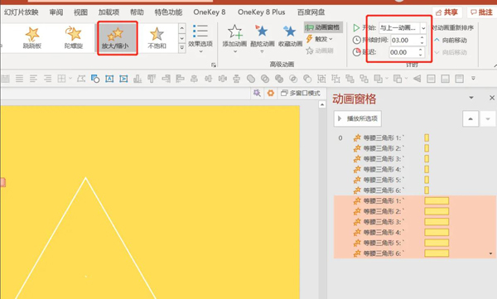This screenshot has width=497, height=299.
Task: Switch to the OneKey 8 Plus tab
Action: tap(261, 12)
